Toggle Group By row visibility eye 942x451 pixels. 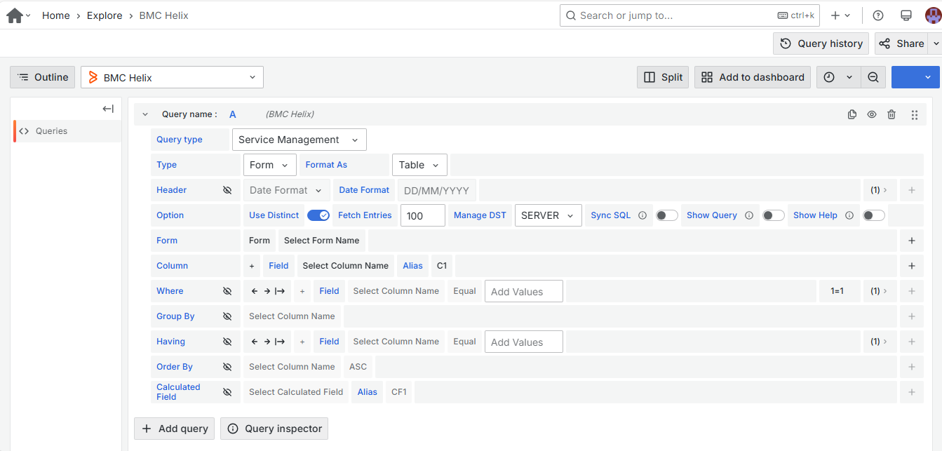(x=227, y=316)
